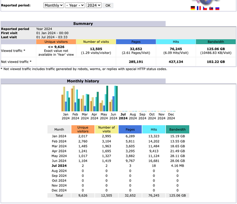Open the 2024 year dropdown
Viewport: 237px width, 204px height.
94,6
